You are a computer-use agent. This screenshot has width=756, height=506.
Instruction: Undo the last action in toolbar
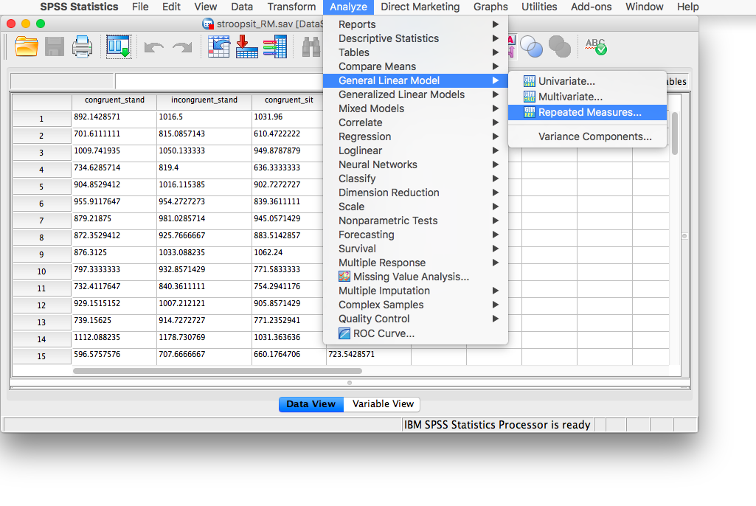pyautogui.click(x=154, y=47)
